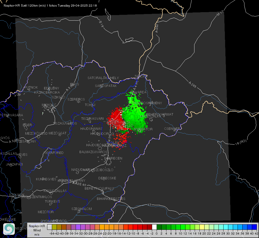Click the ZÁHONY town label
Viewport: 259px width, 238px height.
pyautogui.click(x=141, y=76)
